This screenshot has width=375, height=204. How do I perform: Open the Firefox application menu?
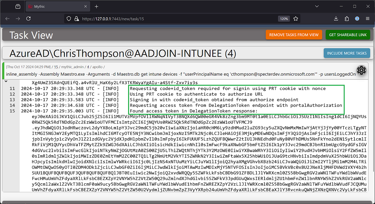point(368,19)
